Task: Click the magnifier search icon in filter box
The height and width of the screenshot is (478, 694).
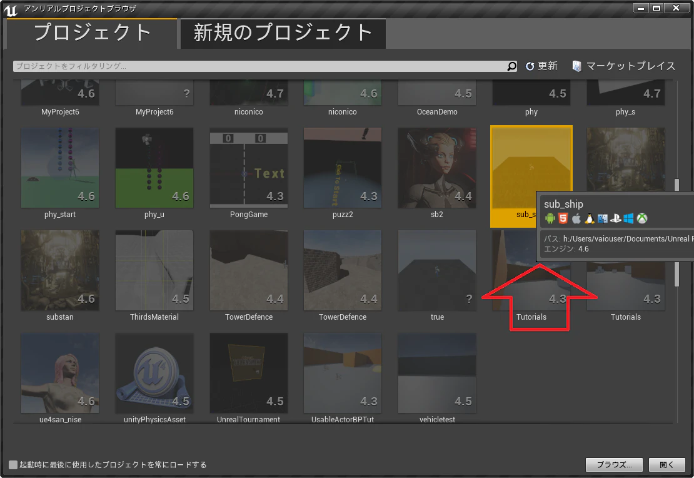Action: tap(511, 66)
